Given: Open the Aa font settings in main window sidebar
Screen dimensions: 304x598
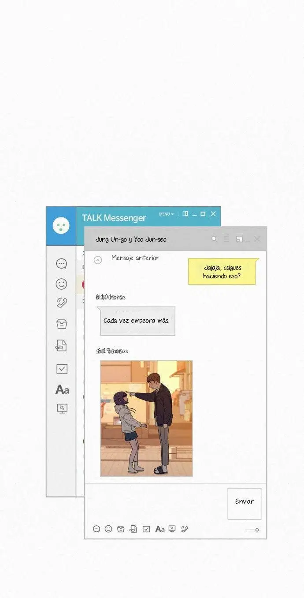Looking at the screenshot, I should [x=62, y=390].
